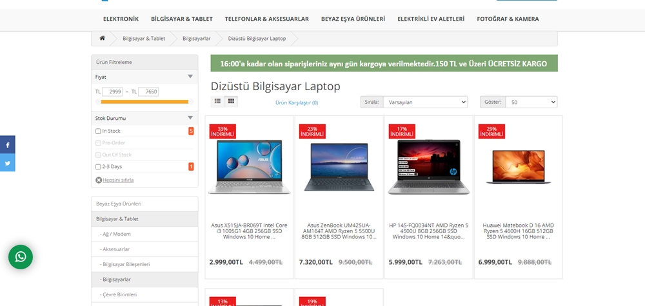Open Bilgisayar Bileşenleri subcategory
This screenshot has height=306, width=645.
point(144,265)
